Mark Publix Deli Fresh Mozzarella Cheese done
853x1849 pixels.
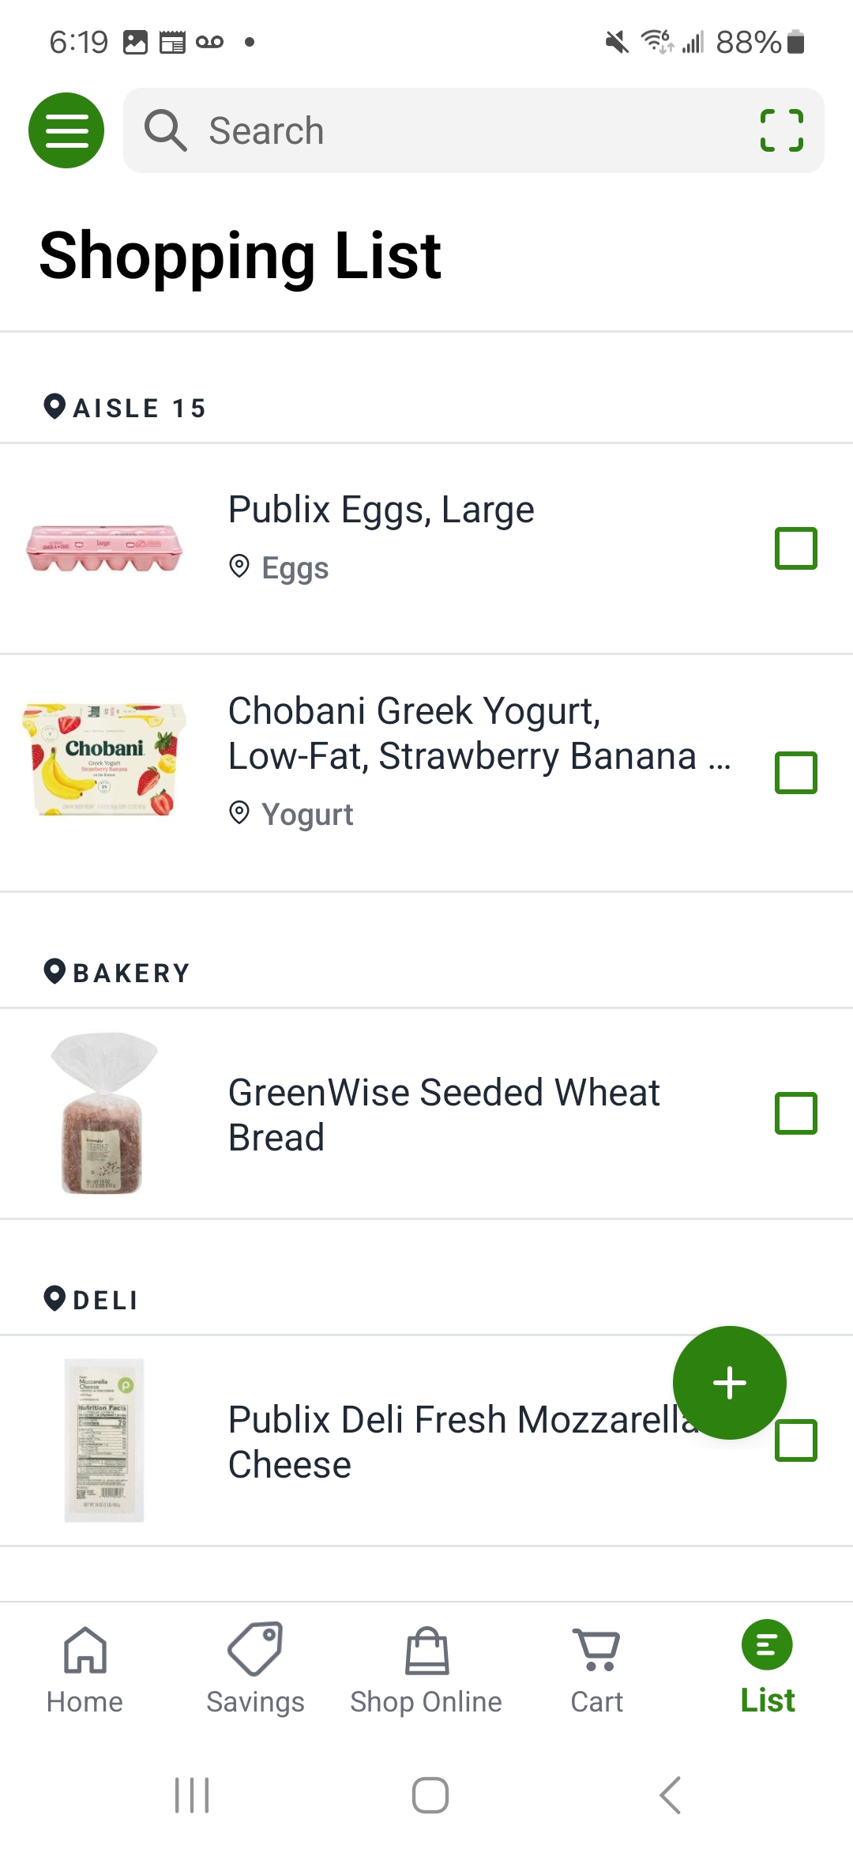(795, 1440)
